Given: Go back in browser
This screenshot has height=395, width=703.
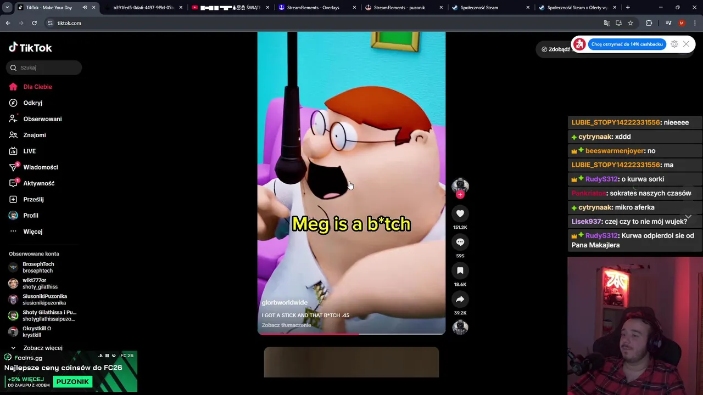Looking at the screenshot, I should tap(8, 23).
